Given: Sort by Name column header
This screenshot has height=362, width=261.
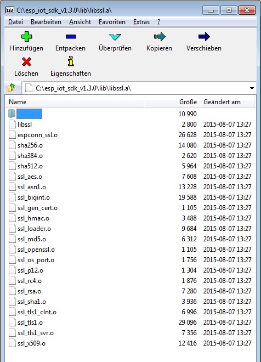Looking at the screenshot, I should tap(76, 102).
